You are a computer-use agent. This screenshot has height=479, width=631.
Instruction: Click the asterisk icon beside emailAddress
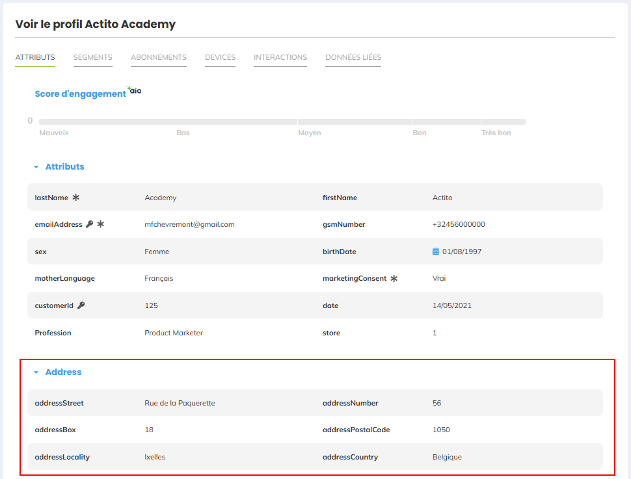click(101, 224)
